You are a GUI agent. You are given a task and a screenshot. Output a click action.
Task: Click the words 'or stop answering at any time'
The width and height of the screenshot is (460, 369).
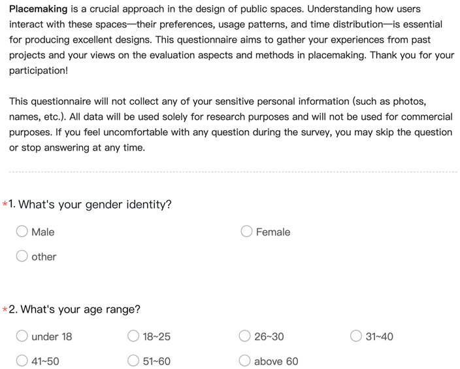pyautogui.click(x=77, y=147)
